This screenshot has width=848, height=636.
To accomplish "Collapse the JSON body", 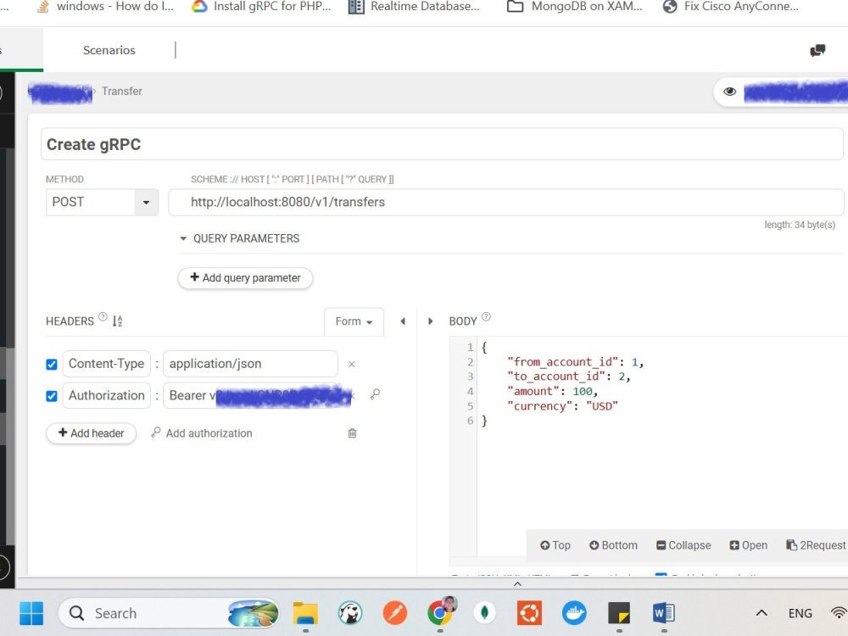I will (683, 545).
